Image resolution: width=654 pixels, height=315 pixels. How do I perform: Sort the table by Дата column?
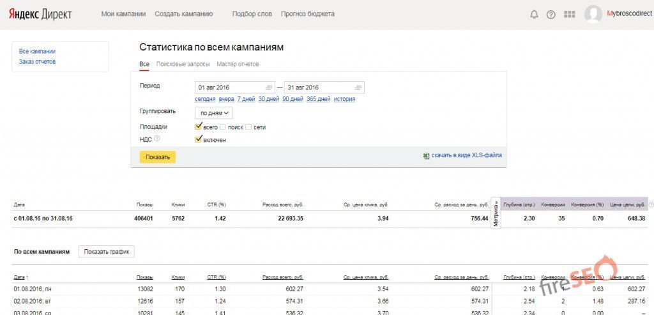21,277
